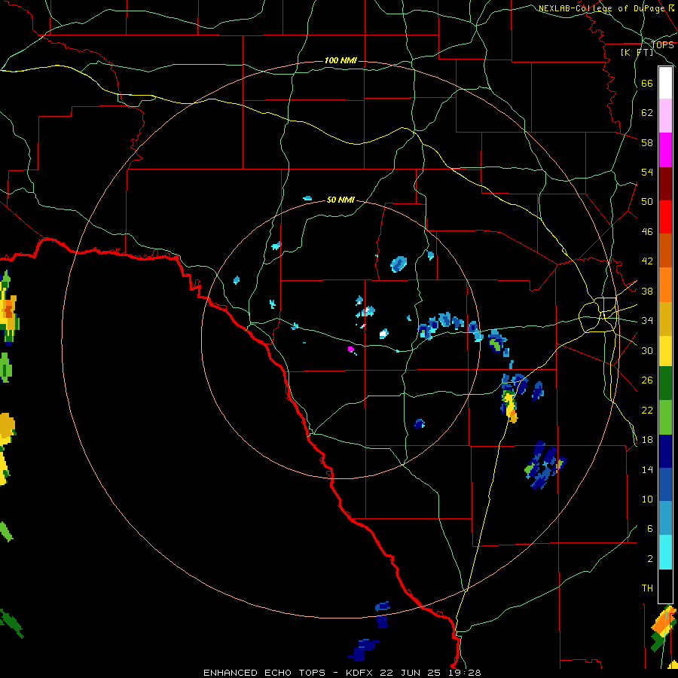The height and width of the screenshot is (678, 678).
Task: Click the yellow-orange echo cell east of the 50 NMI ring
Action: [511, 408]
